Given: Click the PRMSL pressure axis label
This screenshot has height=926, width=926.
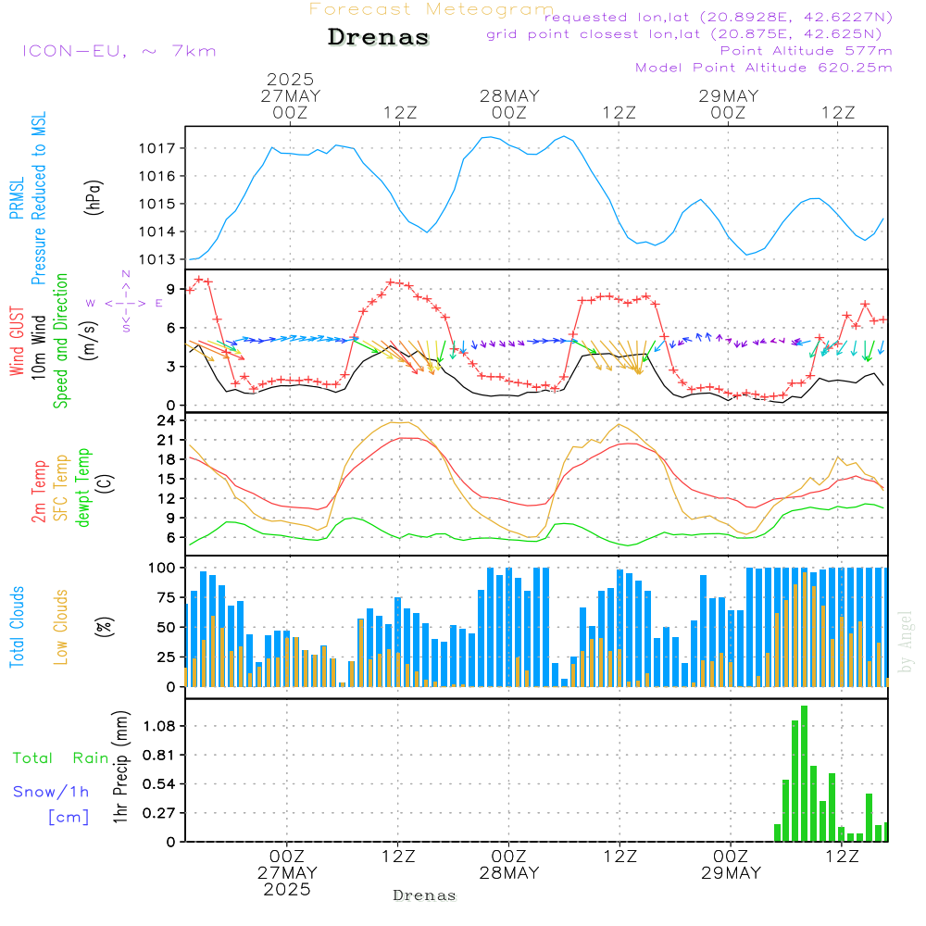Looking at the screenshot, I should tap(17, 198).
